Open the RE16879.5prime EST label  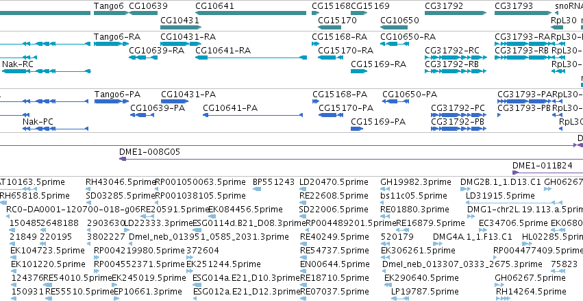tap(430, 223)
